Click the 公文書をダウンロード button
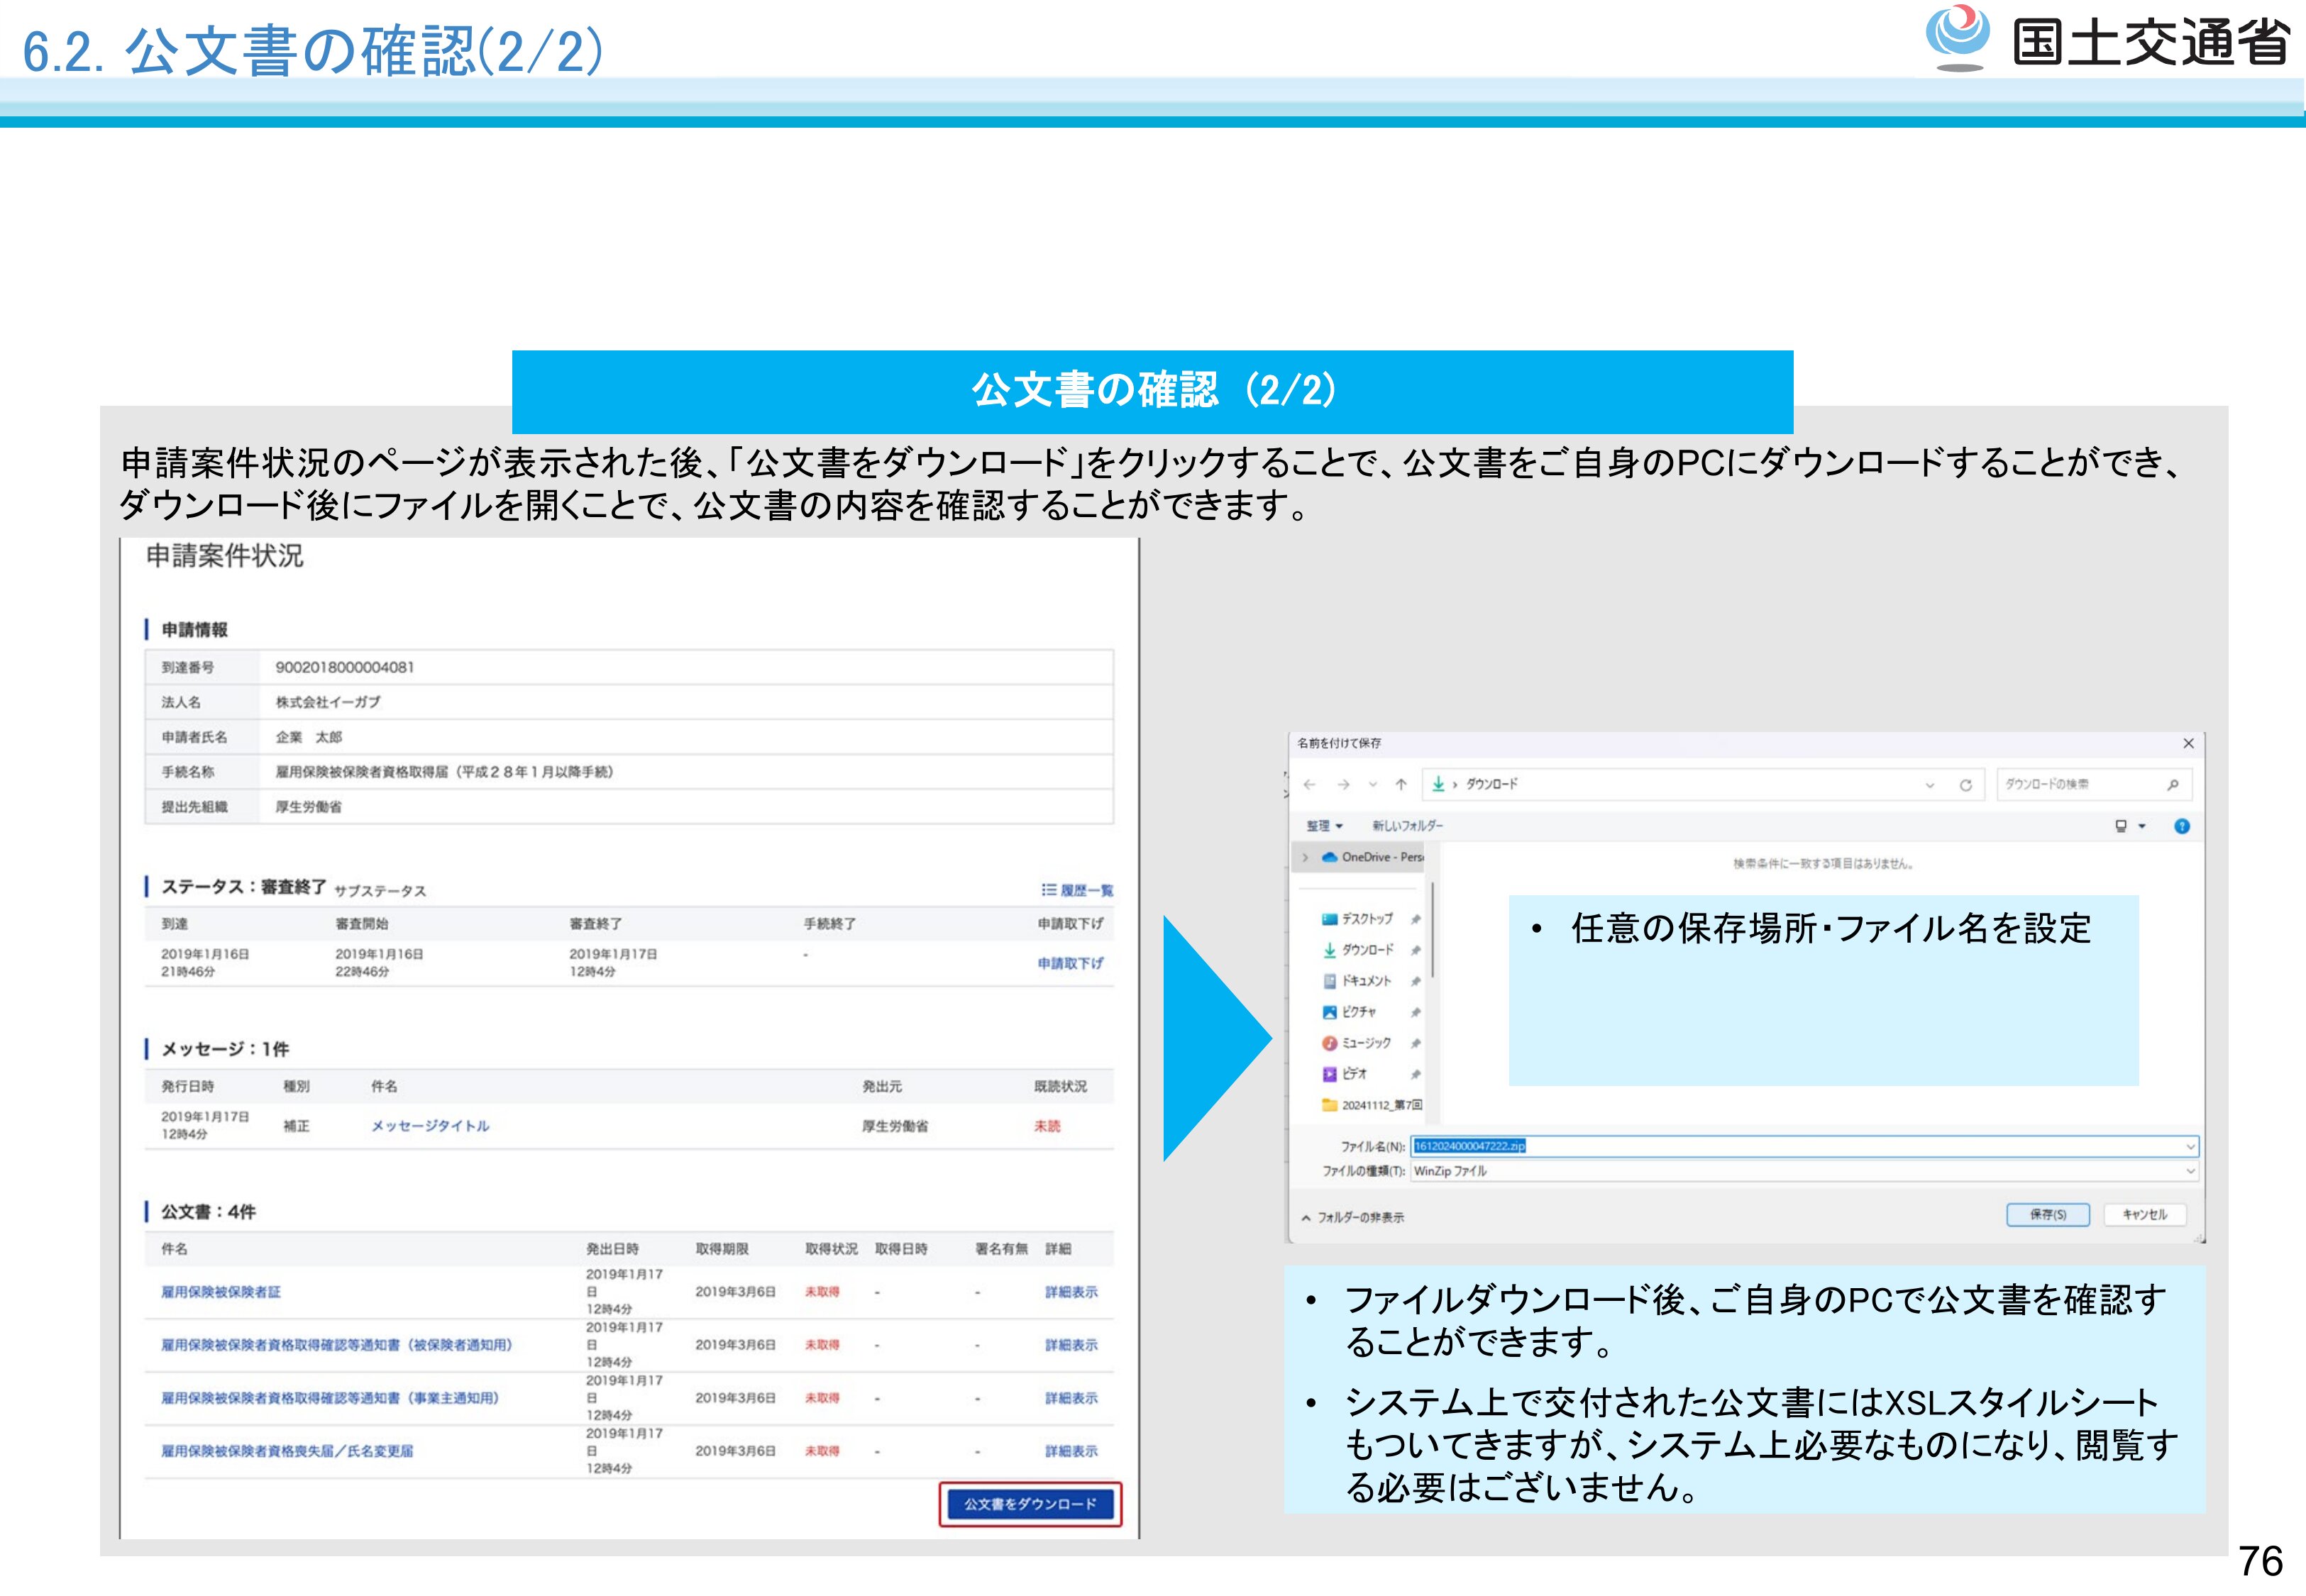 1030,1504
